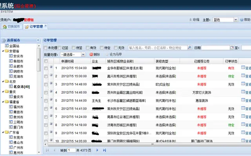Expand details plus icon for row 5
The width and height of the screenshot is (251, 156).
coord(51,99)
